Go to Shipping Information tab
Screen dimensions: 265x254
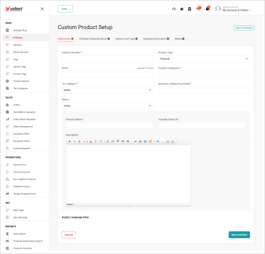tap(156, 39)
